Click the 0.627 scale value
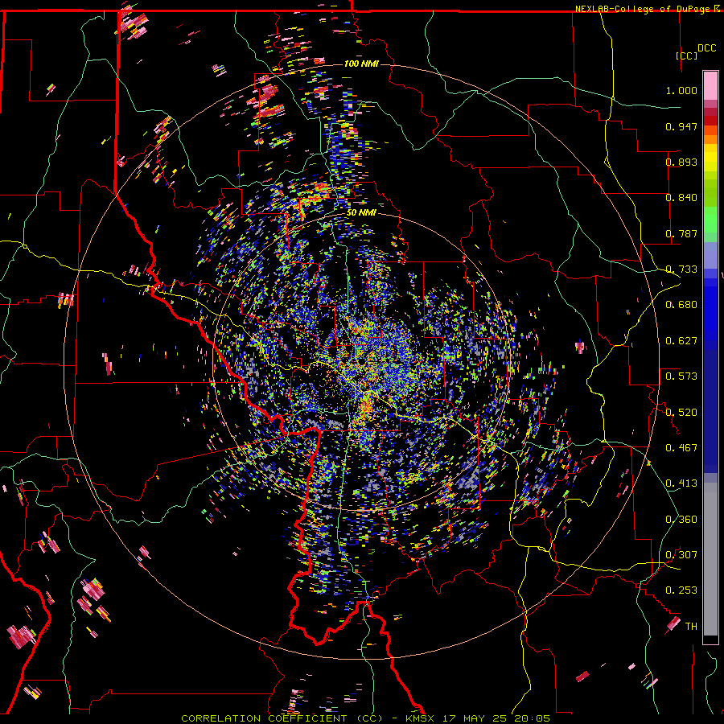Screen dimensions: 724x724 click(x=681, y=341)
